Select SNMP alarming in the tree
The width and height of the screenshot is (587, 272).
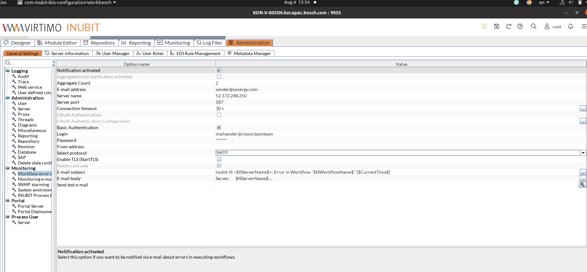click(33, 185)
